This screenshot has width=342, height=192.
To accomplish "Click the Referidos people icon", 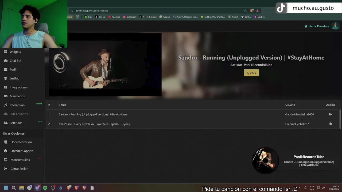I will click(x=5, y=123).
